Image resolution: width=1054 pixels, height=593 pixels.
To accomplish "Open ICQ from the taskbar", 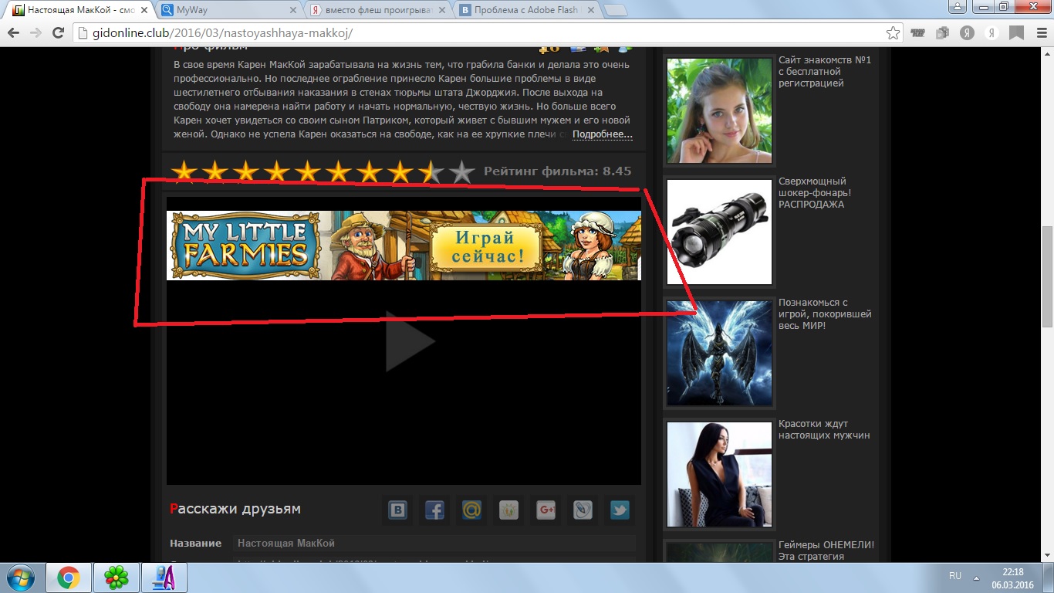I will point(117,578).
